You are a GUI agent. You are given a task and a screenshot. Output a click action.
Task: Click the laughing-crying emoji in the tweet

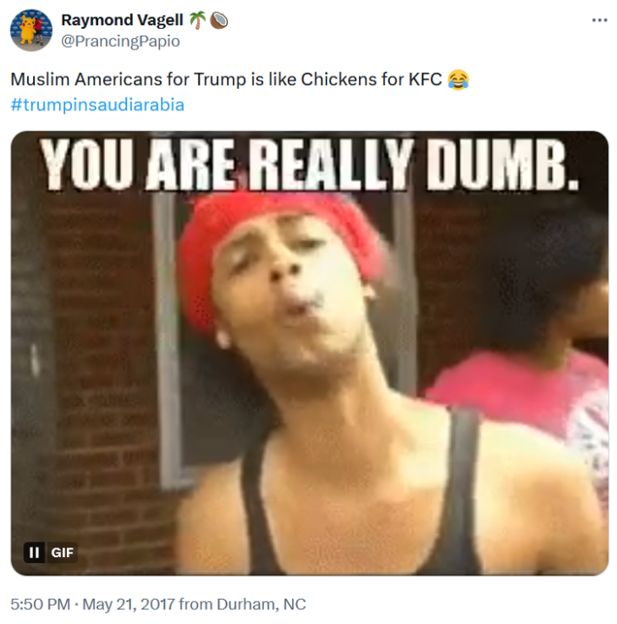pos(458,79)
